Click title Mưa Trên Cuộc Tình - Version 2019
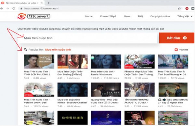This screenshot has height=126, width=195. pos(37,101)
